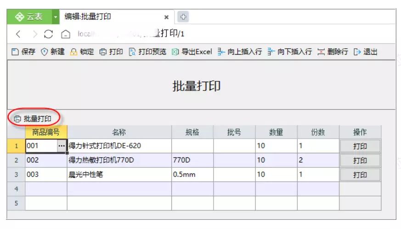Insert a row below with 向下插入行
This screenshot has height=229, width=401.
[290, 52]
